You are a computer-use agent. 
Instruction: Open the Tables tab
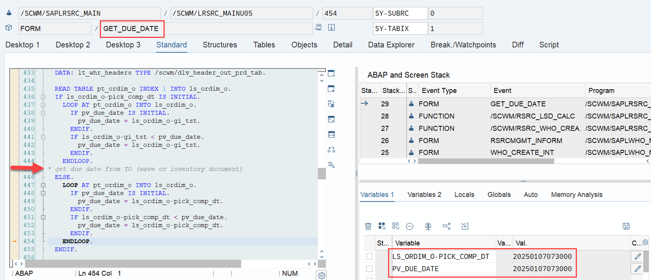tap(264, 45)
